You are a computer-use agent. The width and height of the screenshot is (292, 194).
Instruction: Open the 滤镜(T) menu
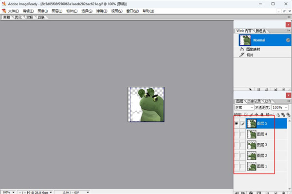102,11
